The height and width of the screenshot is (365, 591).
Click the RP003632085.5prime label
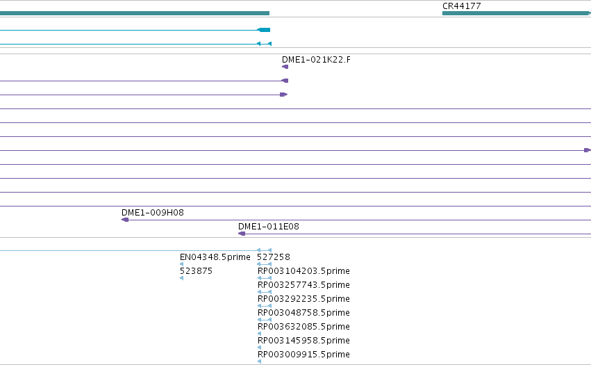point(303,327)
